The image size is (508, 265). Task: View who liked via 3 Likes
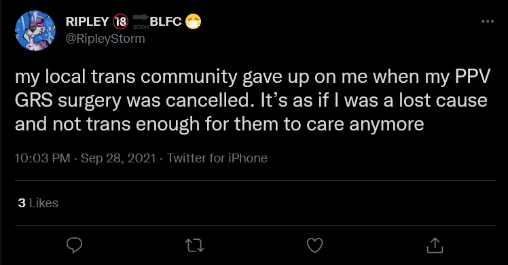pos(38,203)
